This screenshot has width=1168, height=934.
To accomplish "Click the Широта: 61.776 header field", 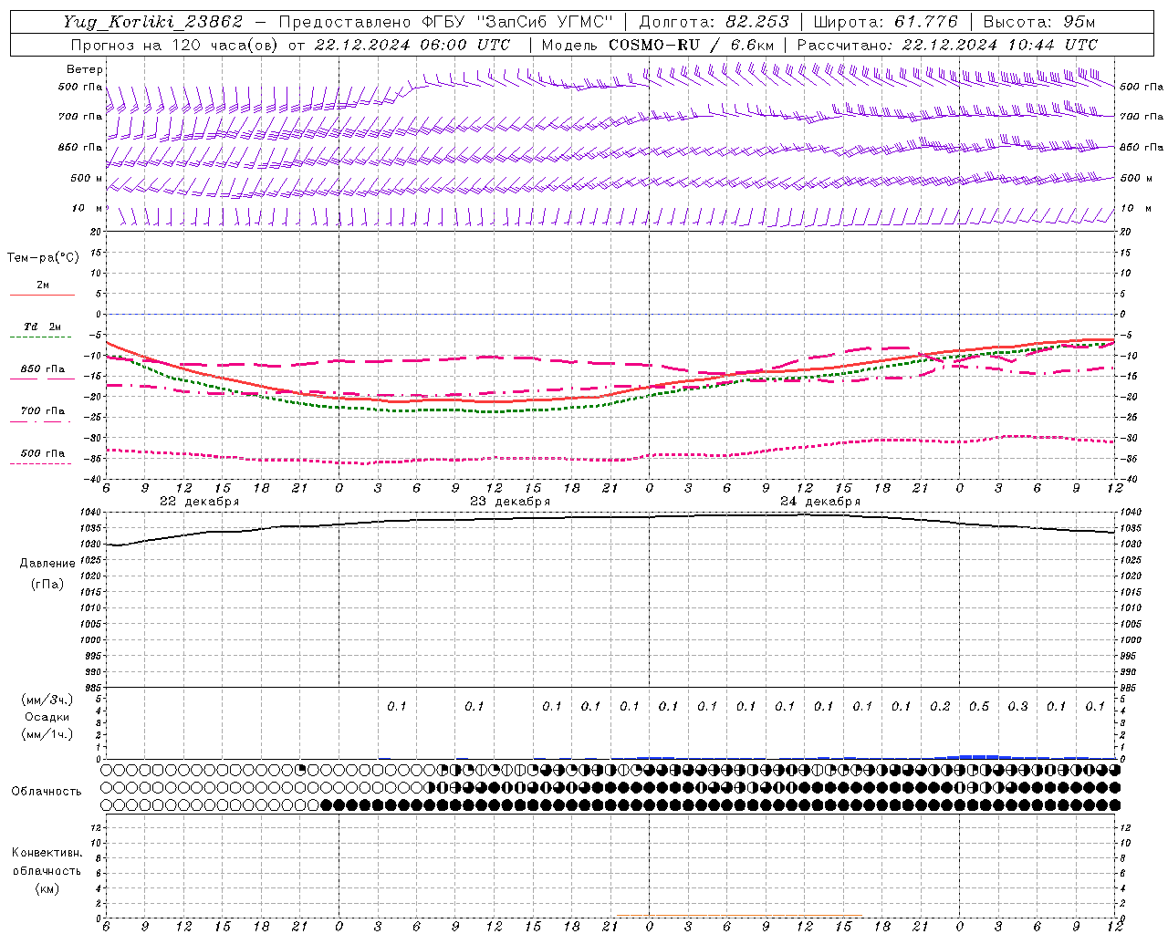I will 885,22.
